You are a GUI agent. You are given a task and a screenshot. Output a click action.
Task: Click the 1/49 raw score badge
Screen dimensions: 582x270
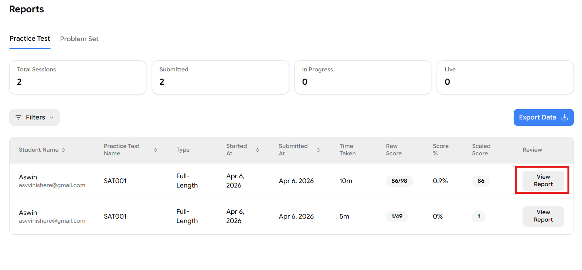397,216
